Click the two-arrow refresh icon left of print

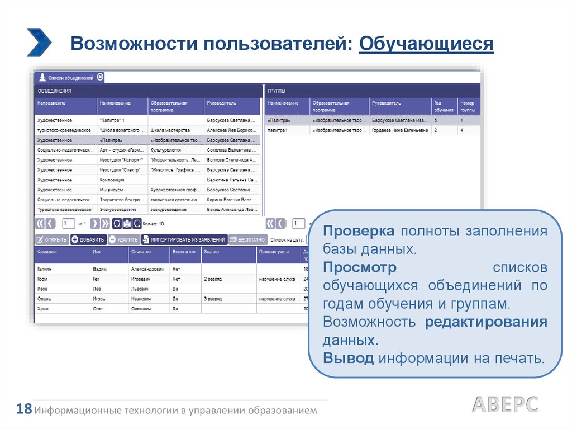[x=117, y=224]
